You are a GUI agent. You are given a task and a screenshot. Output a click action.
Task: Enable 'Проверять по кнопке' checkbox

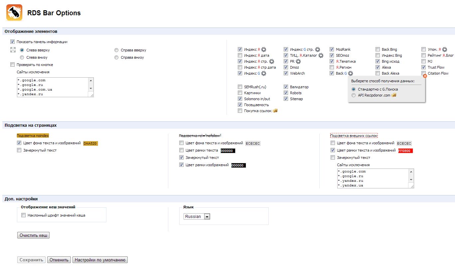point(13,65)
